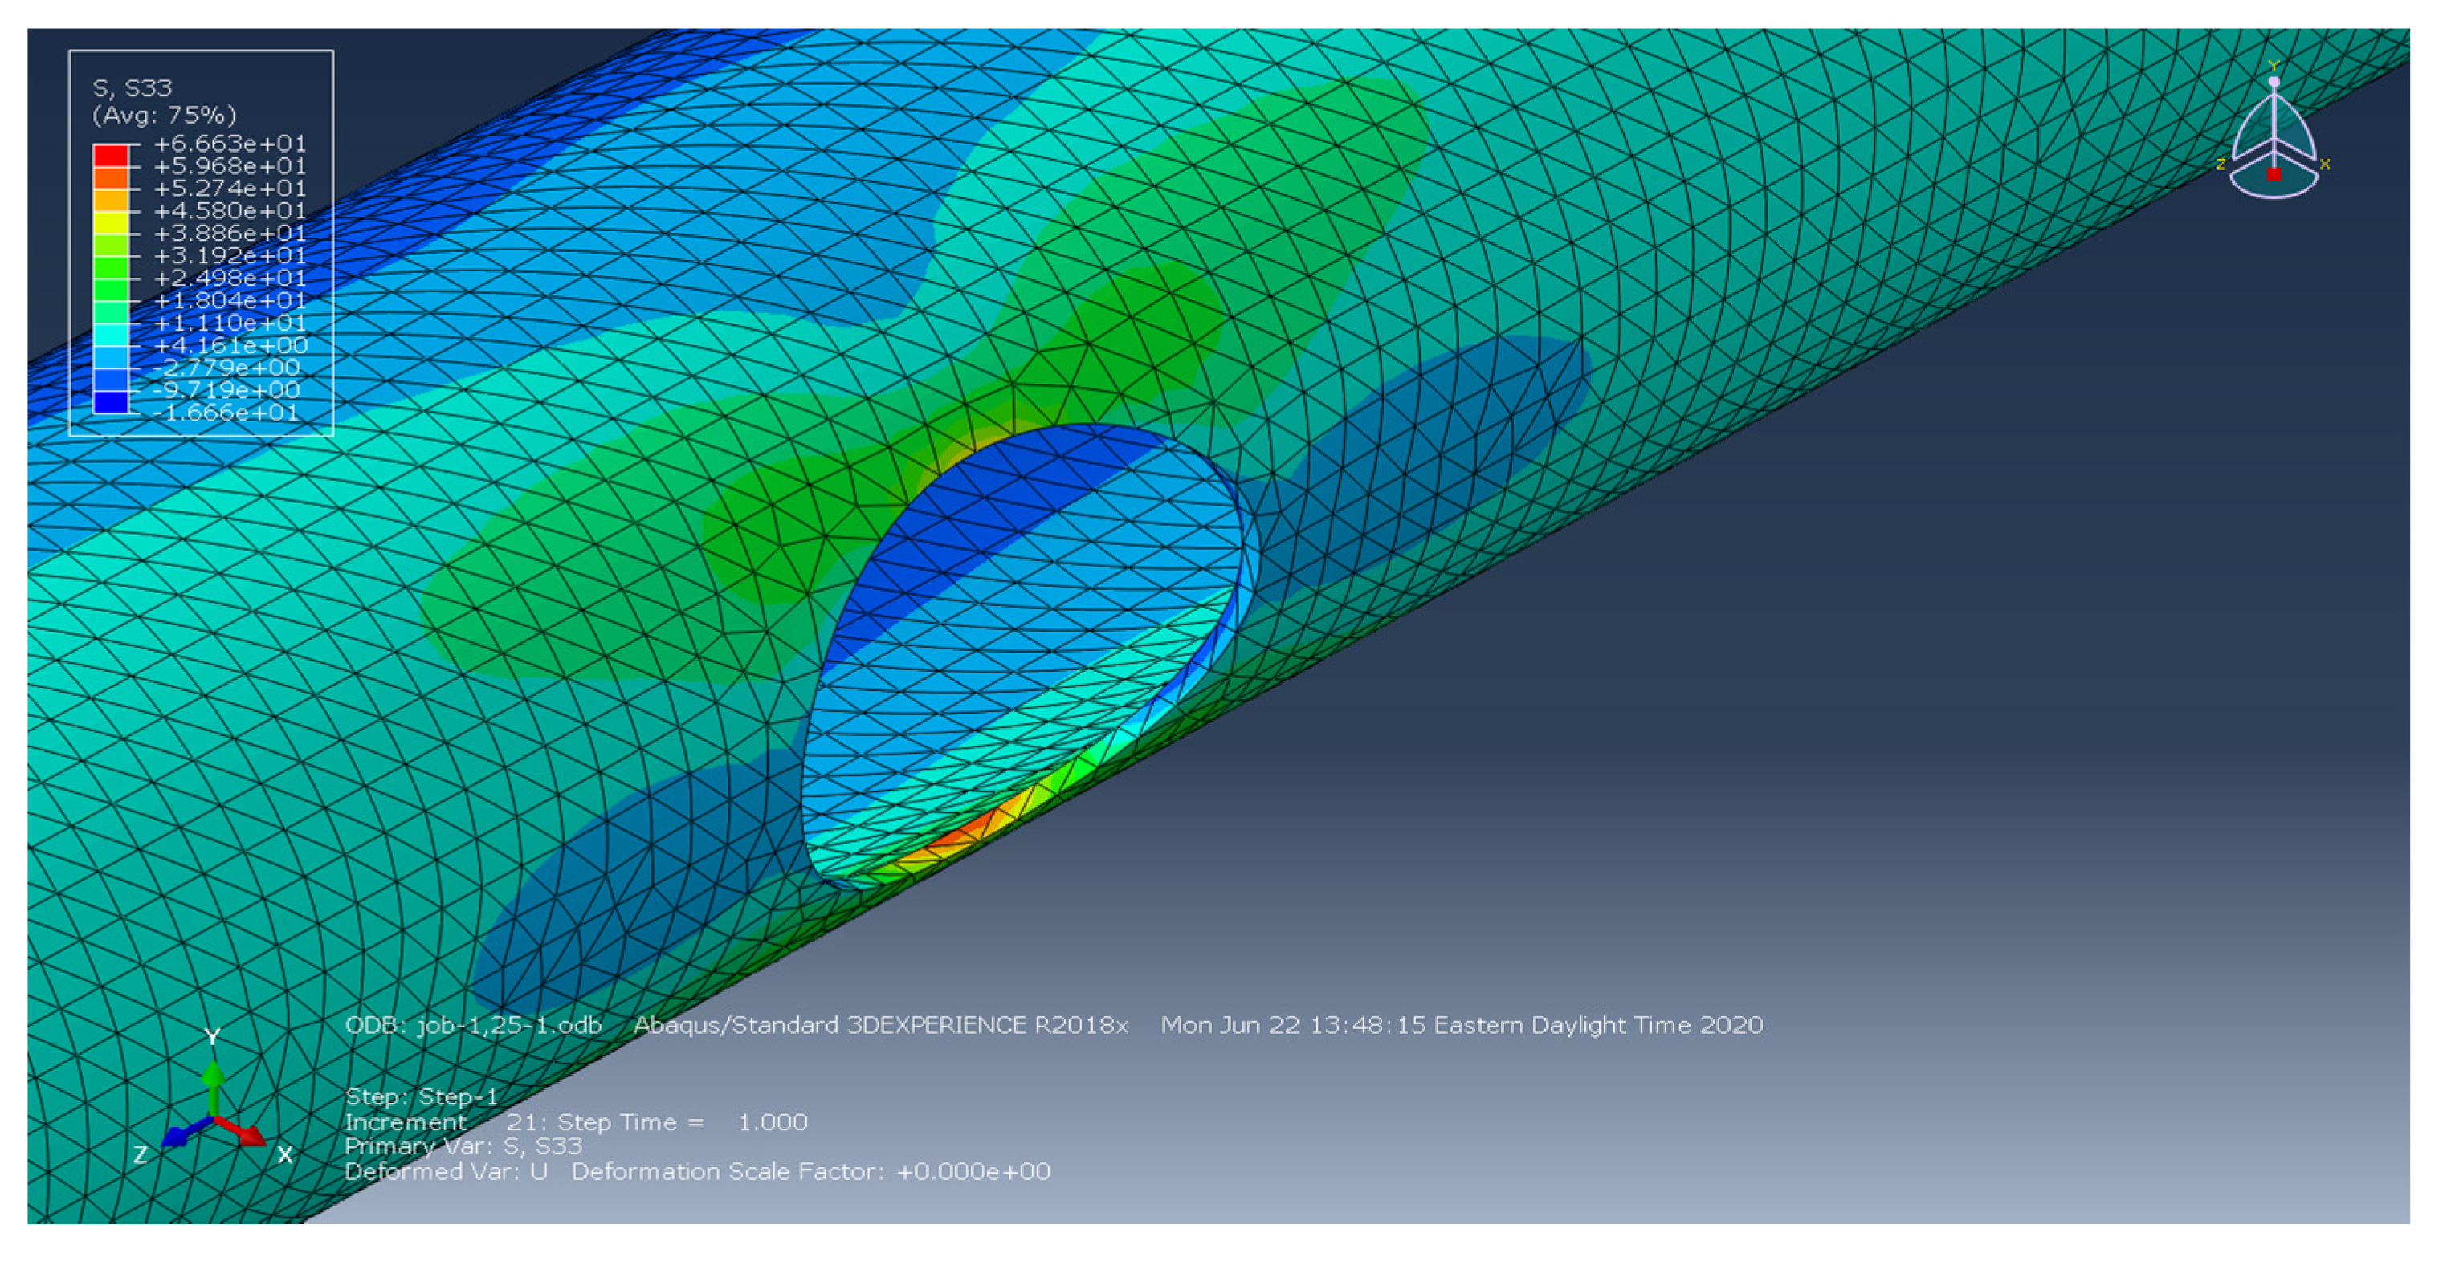This screenshot has height=1261, width=2443.
Task: Click the dark blue legend swatch at bottom
Action: 110,402
